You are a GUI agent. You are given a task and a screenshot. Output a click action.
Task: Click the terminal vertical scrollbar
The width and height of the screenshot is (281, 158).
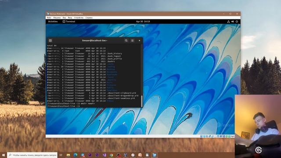pyautogui.click(x=142, y=101)
